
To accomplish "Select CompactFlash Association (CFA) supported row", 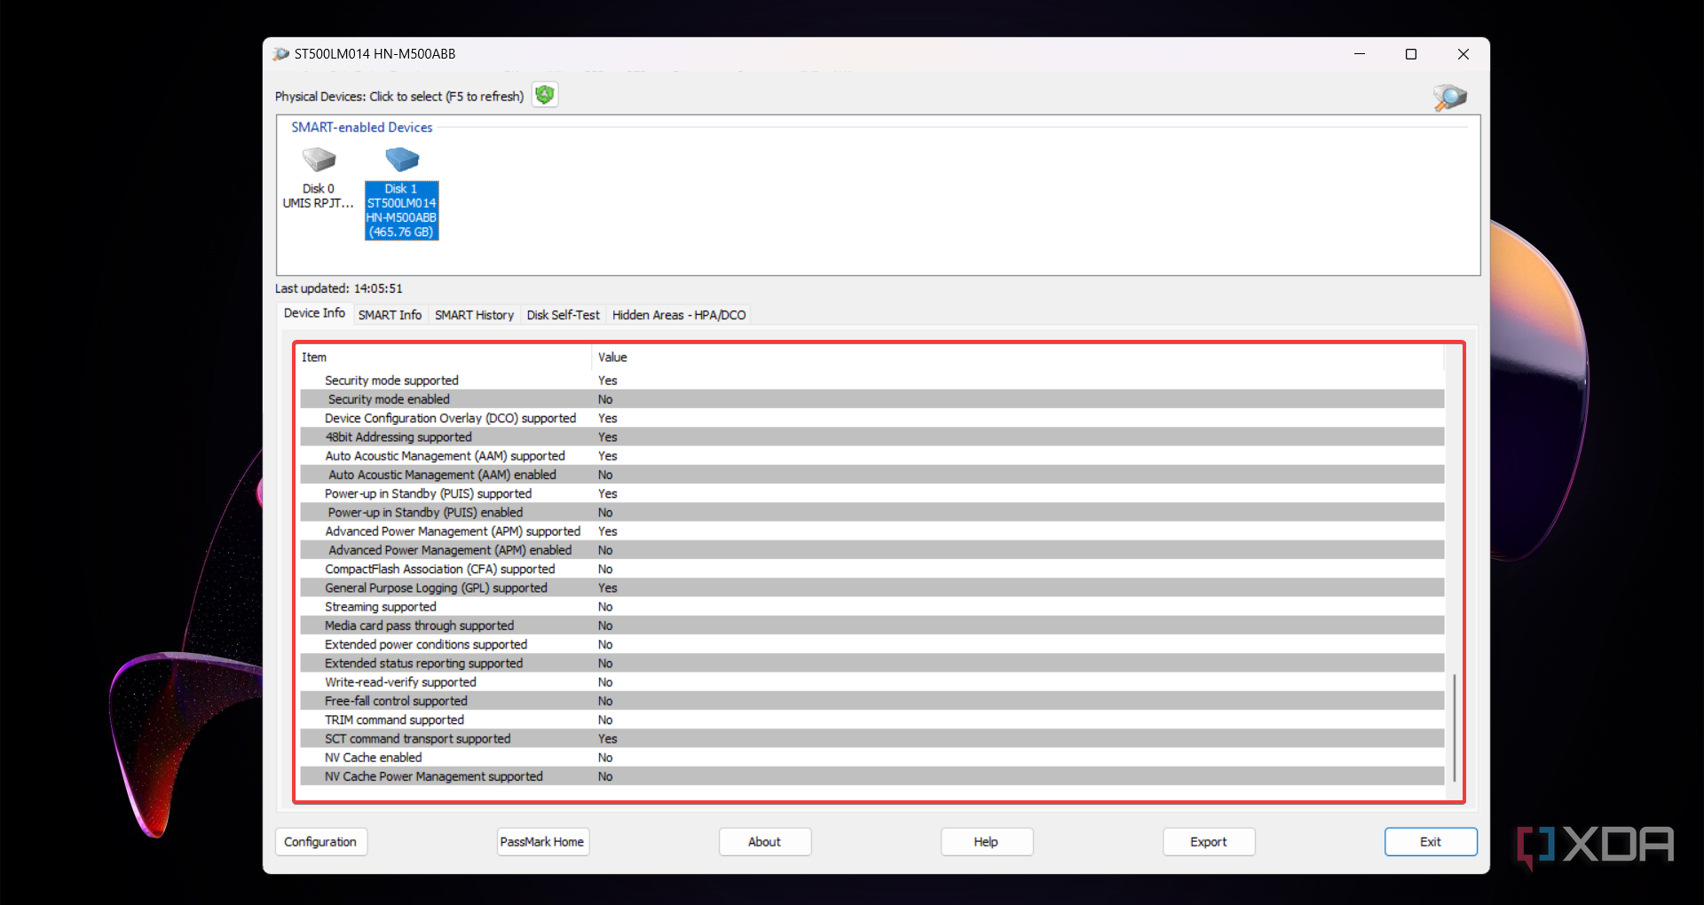I will [x=872, y=570].
